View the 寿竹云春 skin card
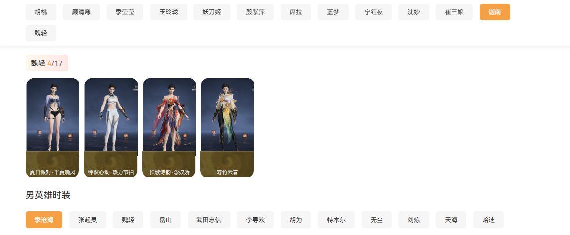 click(227, 127)
